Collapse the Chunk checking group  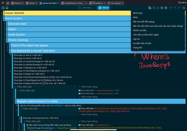[x=4, y=40]
